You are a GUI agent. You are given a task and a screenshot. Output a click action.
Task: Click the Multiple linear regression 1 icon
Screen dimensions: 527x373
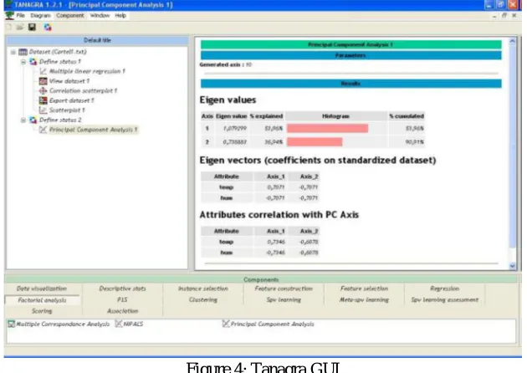pos(43,71)
